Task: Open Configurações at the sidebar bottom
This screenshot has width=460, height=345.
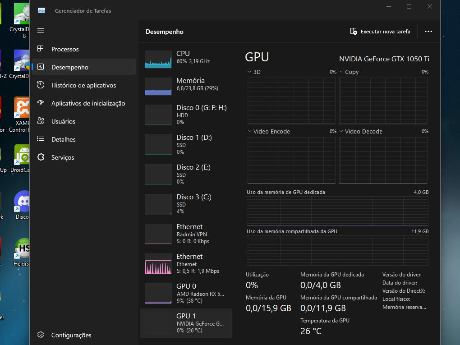Action: (84, 335)
